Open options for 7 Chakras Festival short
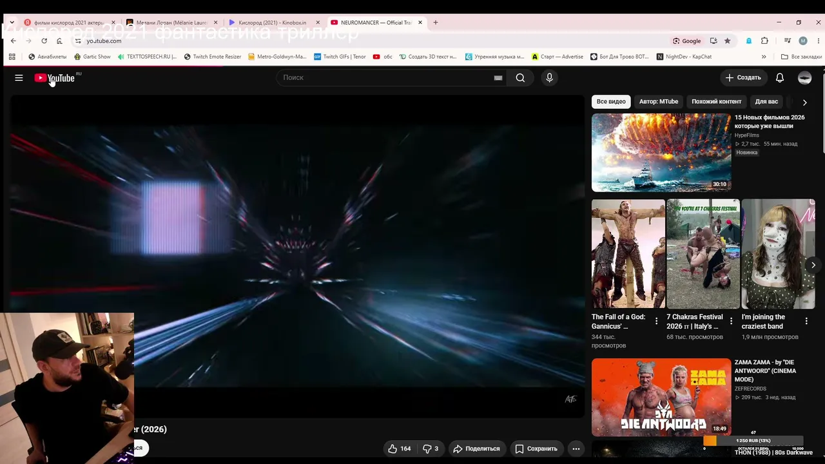Viewport: 825px width, 464px height. (x=731, y=321)
